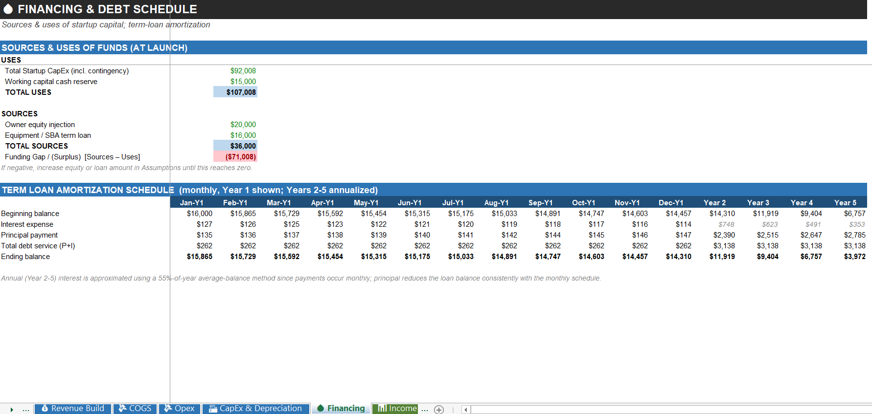Click the horizontal scrollbar left arrow
This screenshot has width=872, height=414.
(x=466, y=410)
